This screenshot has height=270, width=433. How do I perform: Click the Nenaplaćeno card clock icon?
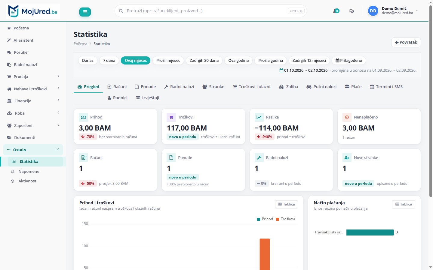[347, 117]
